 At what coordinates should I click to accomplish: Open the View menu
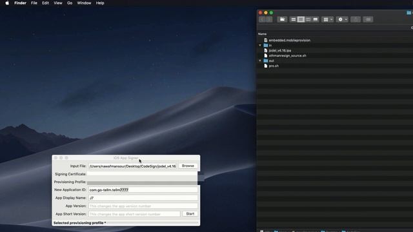coord(58,3)
